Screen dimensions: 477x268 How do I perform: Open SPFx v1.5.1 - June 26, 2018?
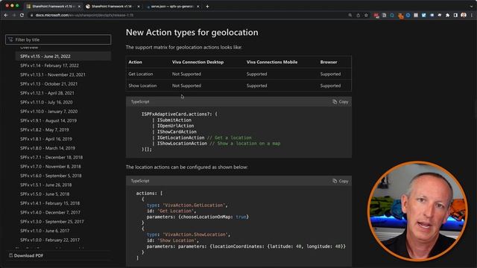[x=46, y=185]
